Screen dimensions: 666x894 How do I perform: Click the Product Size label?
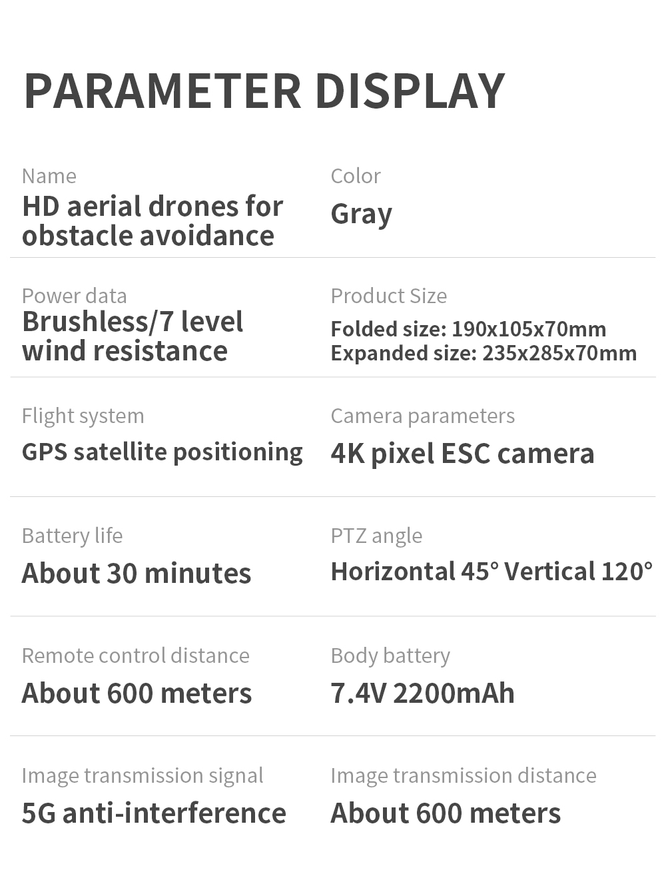coord(389,296)
